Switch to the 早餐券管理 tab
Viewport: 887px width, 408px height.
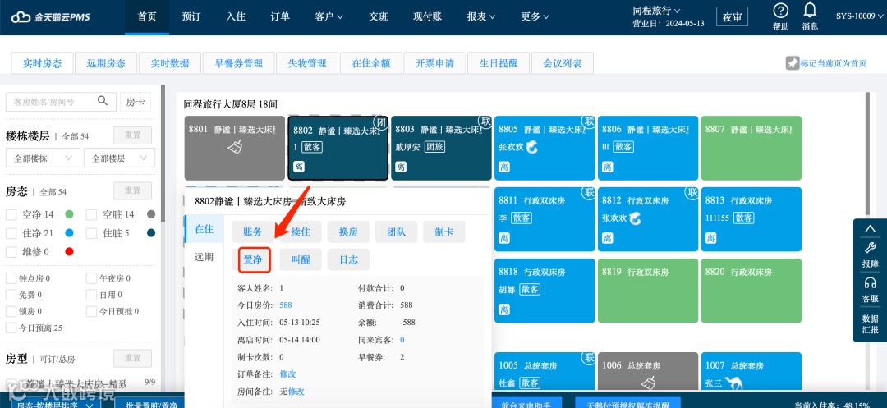point(239,63)
